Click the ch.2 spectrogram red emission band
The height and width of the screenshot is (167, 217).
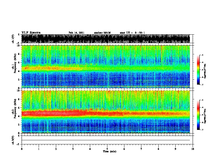pyautogui.click(x=106, y=113)
